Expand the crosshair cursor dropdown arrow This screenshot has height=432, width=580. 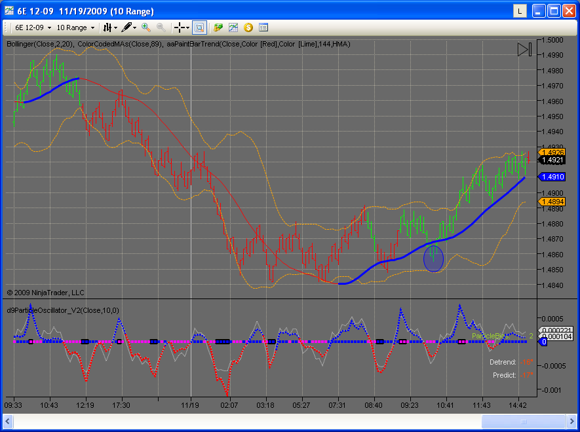click(188, 27)
